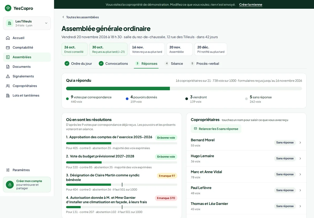Switch to the Séance step tab
Viewport: 314px width, 218px height.
[174, 64]
